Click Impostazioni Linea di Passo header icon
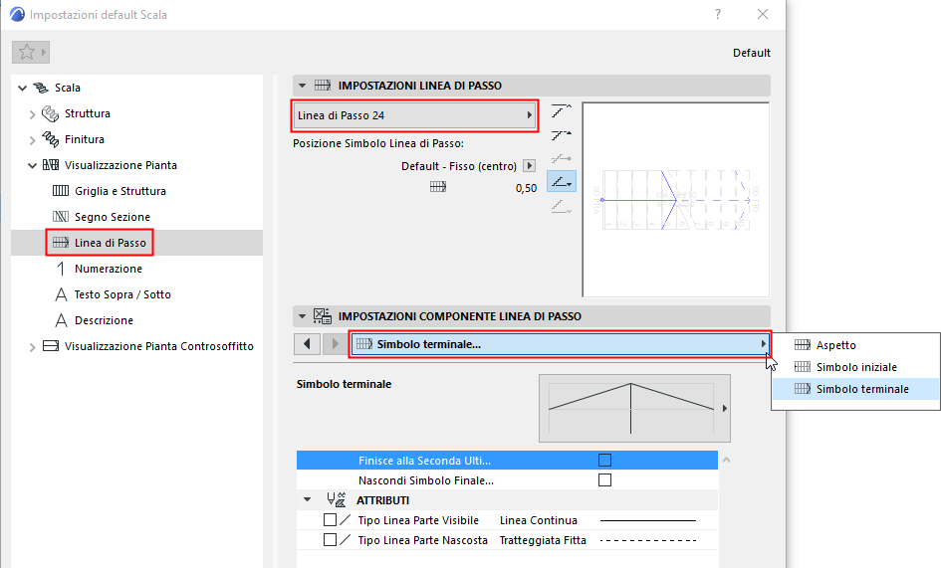Image resolution: width=941 pixels, height=568 pixels. tap(323, 86)
